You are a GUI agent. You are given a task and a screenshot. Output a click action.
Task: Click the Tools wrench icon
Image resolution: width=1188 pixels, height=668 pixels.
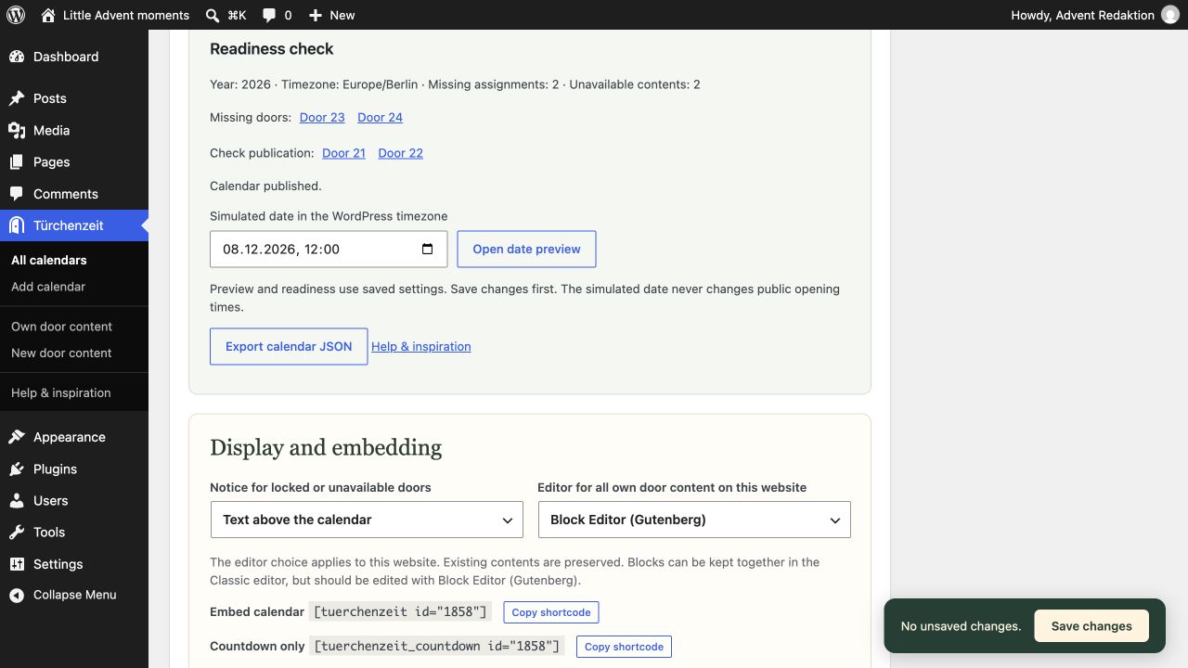[17, 533]
